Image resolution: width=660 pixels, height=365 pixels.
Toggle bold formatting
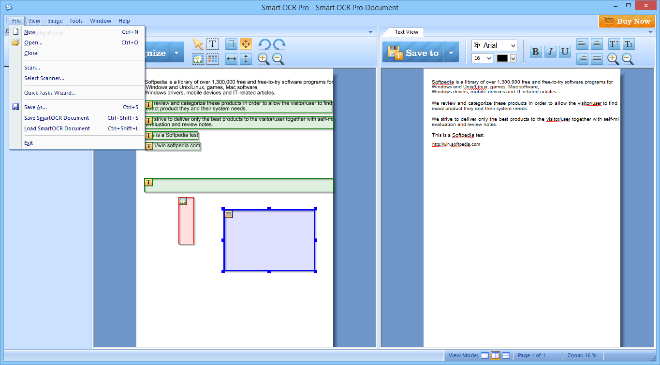536,52
